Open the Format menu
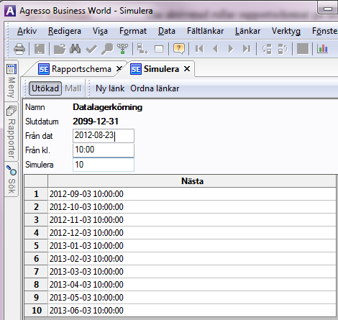Screen dimensions: 338x320 click(x=133, y=31)
